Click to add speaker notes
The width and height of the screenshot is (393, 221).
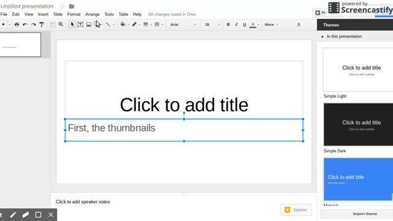pos(83,202)
